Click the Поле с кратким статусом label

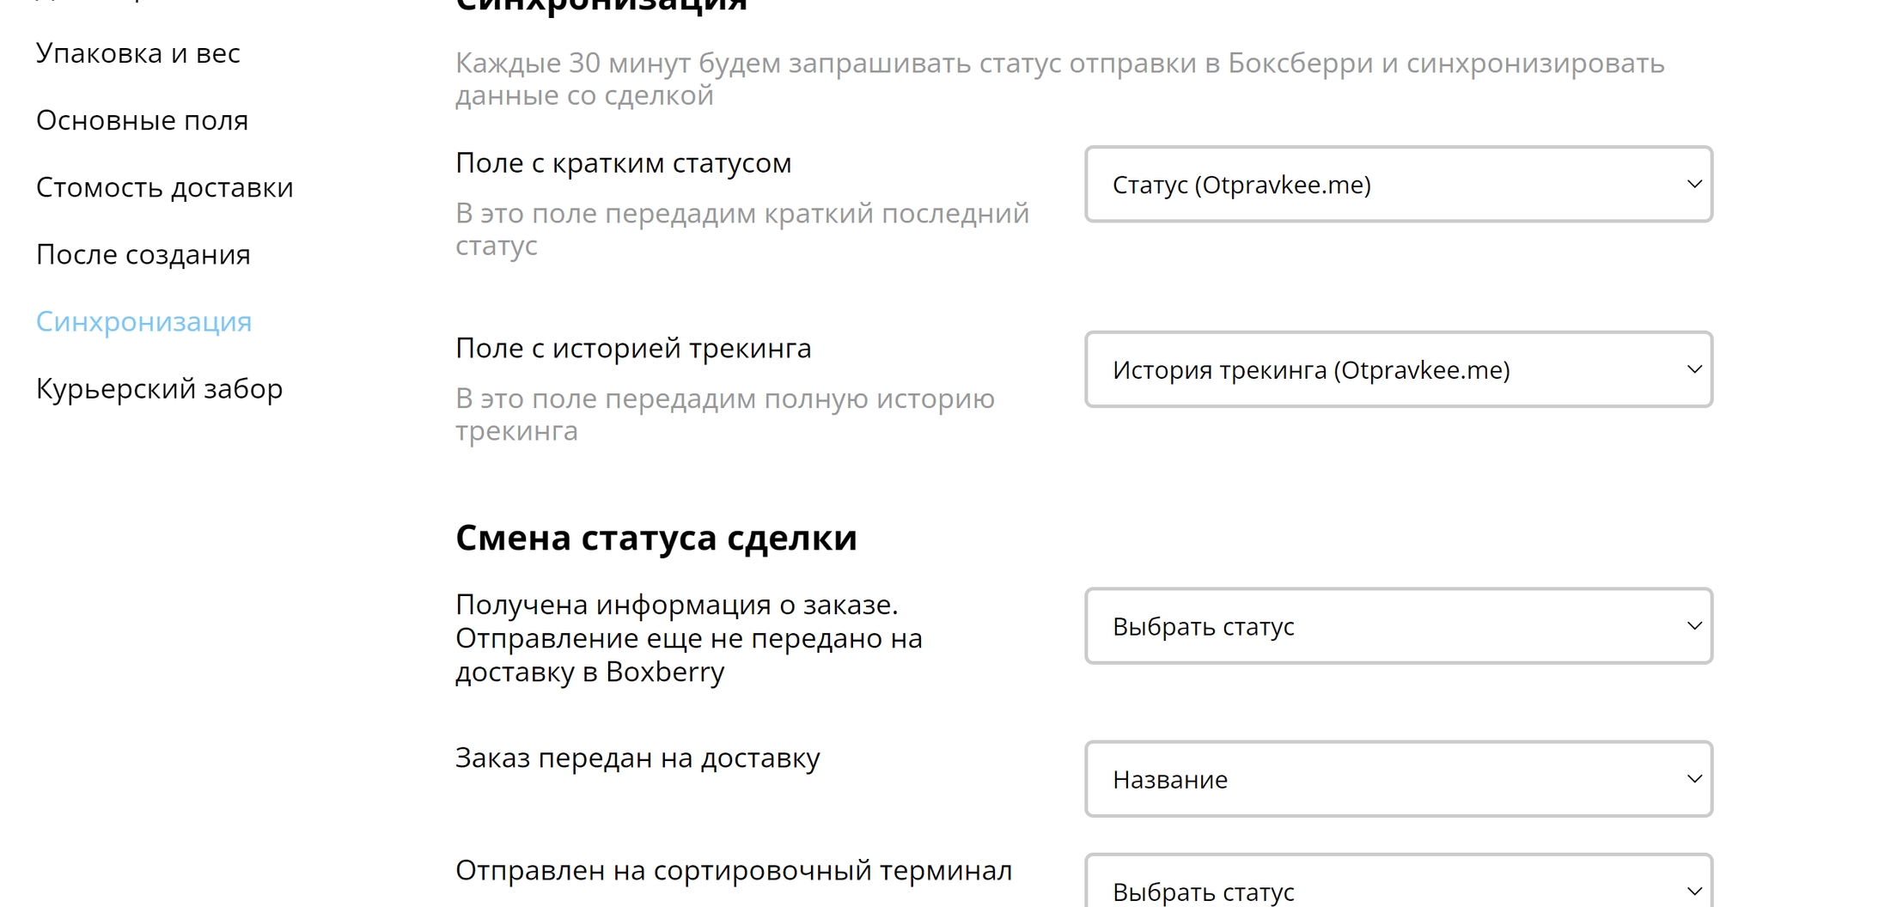pyautogui.click(x=624, y=163)
